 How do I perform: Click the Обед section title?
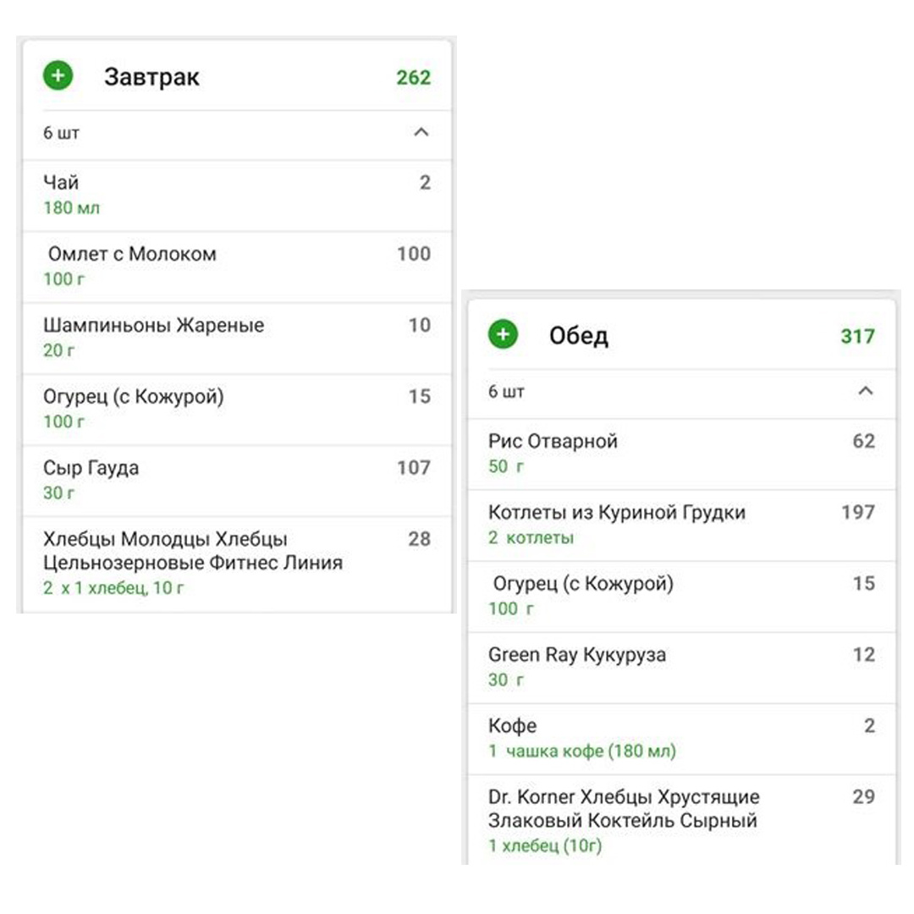point(579,336)
